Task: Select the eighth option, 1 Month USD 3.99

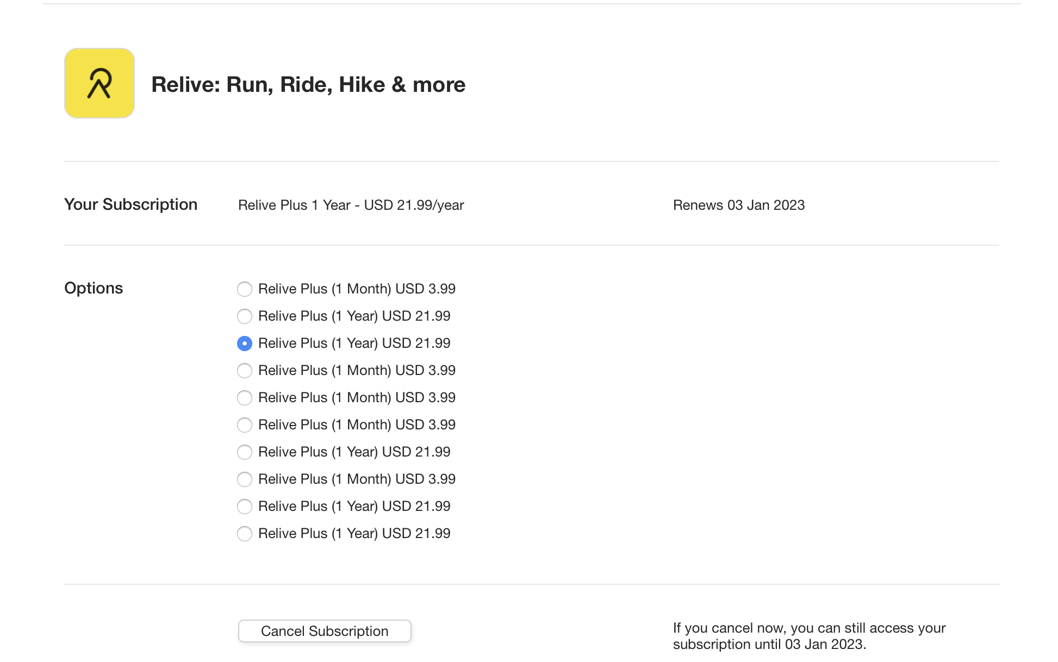Action: [x=245, y=479]
